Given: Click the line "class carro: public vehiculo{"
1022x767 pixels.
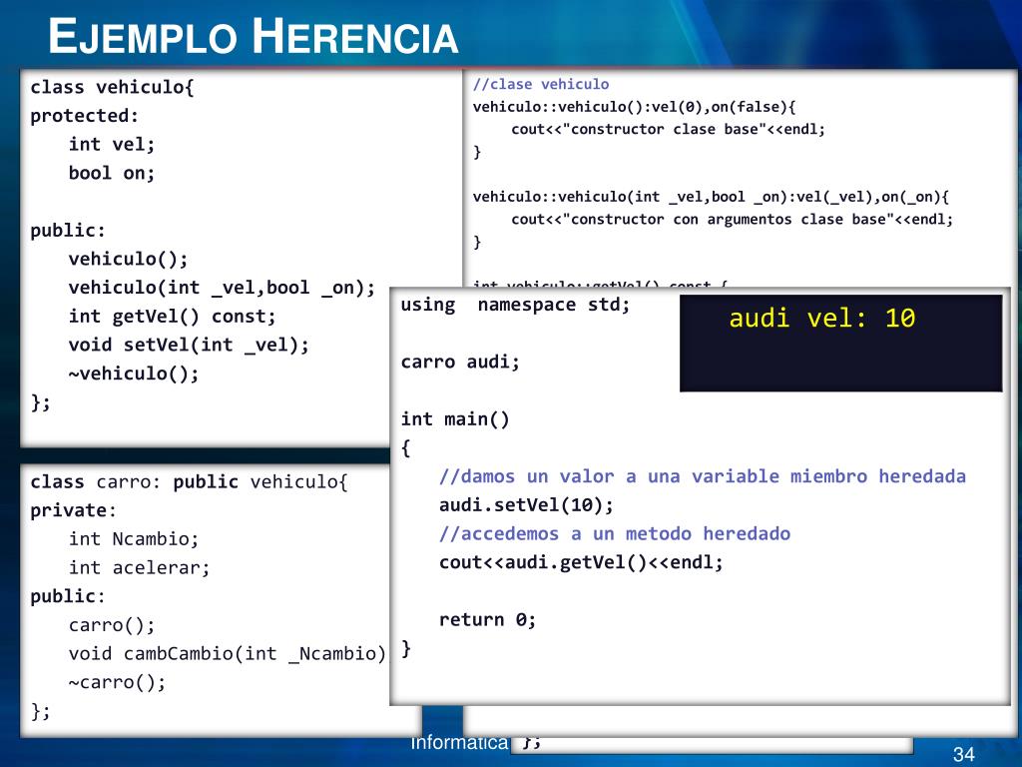Looking at the screenshot, I should point(189,482).
